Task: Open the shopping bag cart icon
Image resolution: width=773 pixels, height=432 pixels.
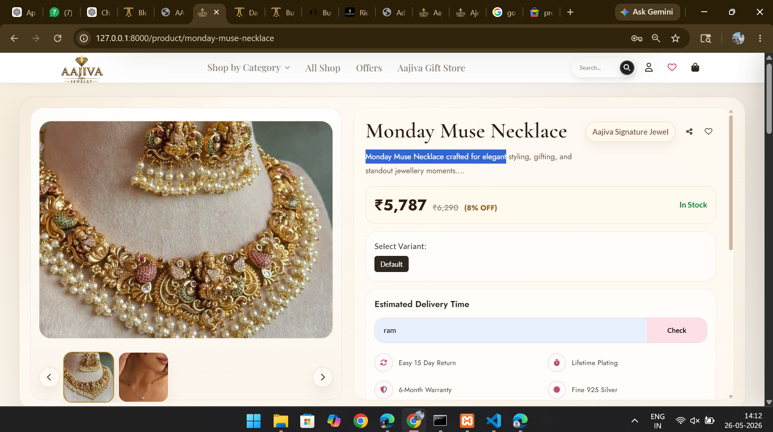Action: (695, 67)
